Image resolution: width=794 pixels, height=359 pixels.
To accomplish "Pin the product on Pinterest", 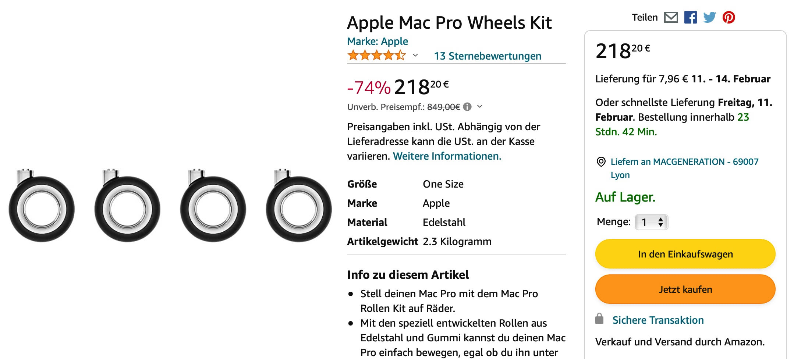I will point(730,17).
